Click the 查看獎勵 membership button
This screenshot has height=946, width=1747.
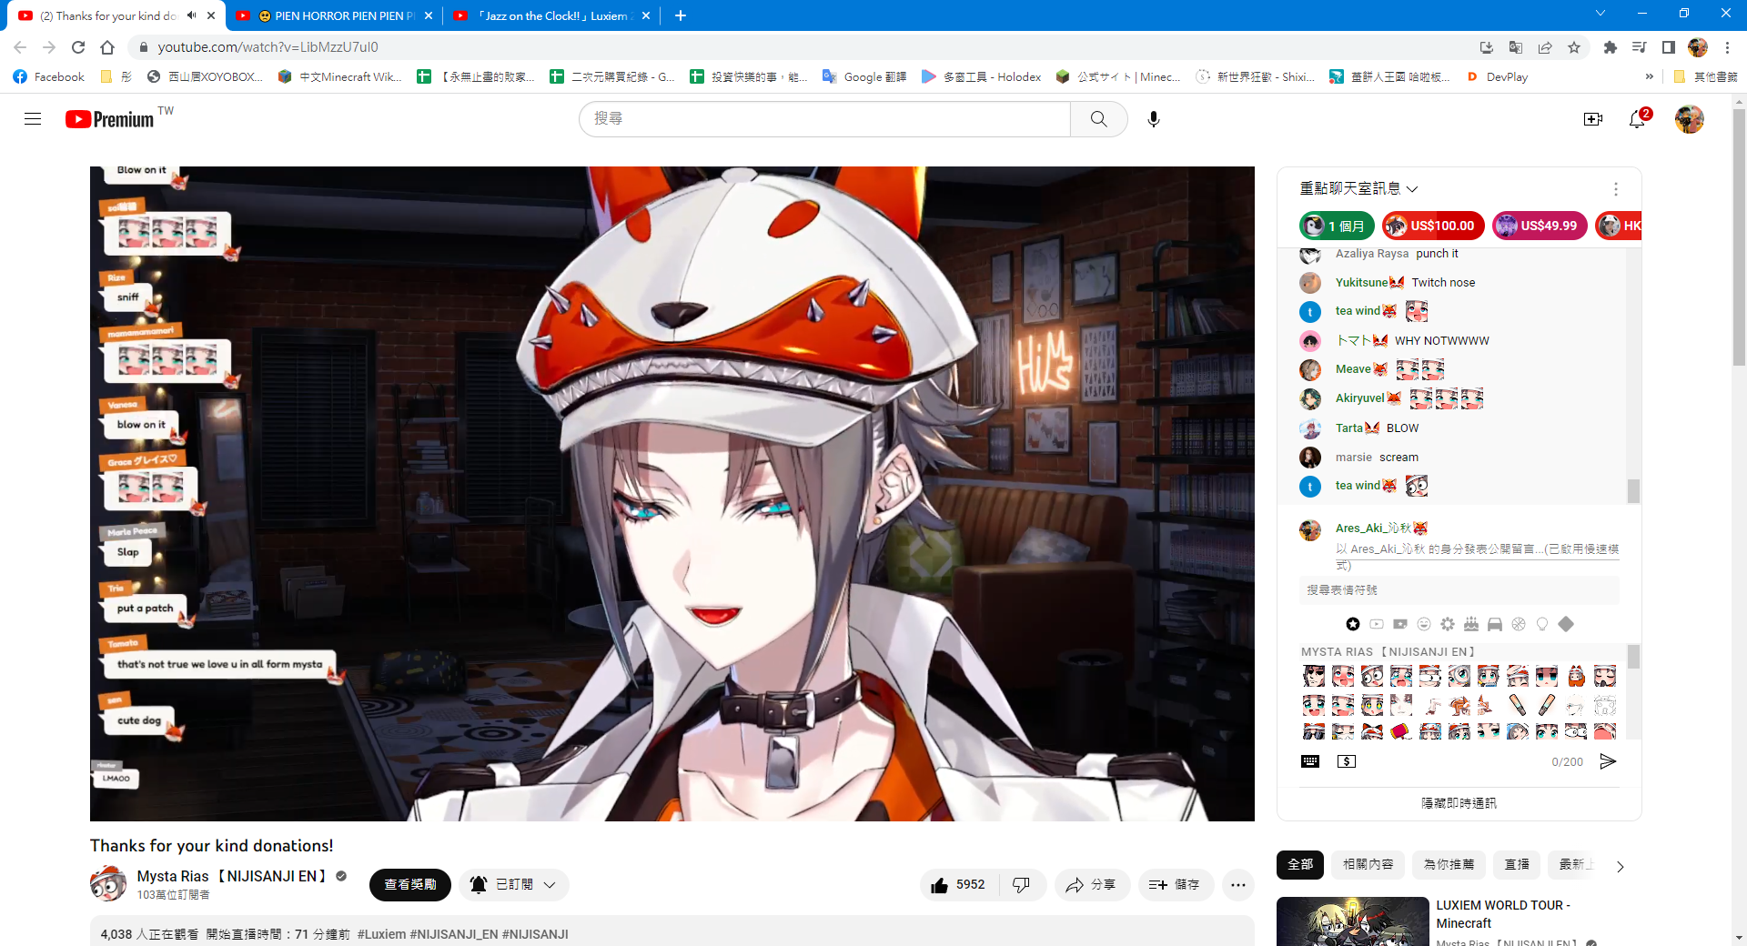[409, 885]
